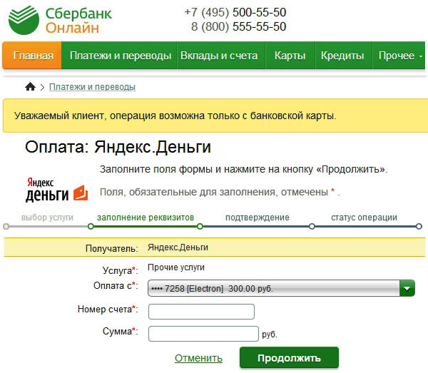Focus the Сумма input field
The width and height of the screenshot is (428, 373).
click(203, 334)
